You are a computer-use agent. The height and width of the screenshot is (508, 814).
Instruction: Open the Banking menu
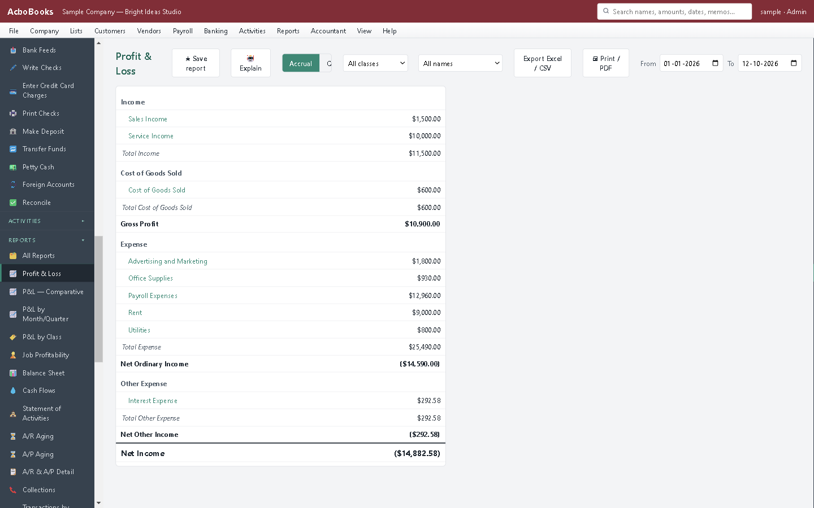pos(216,31)
